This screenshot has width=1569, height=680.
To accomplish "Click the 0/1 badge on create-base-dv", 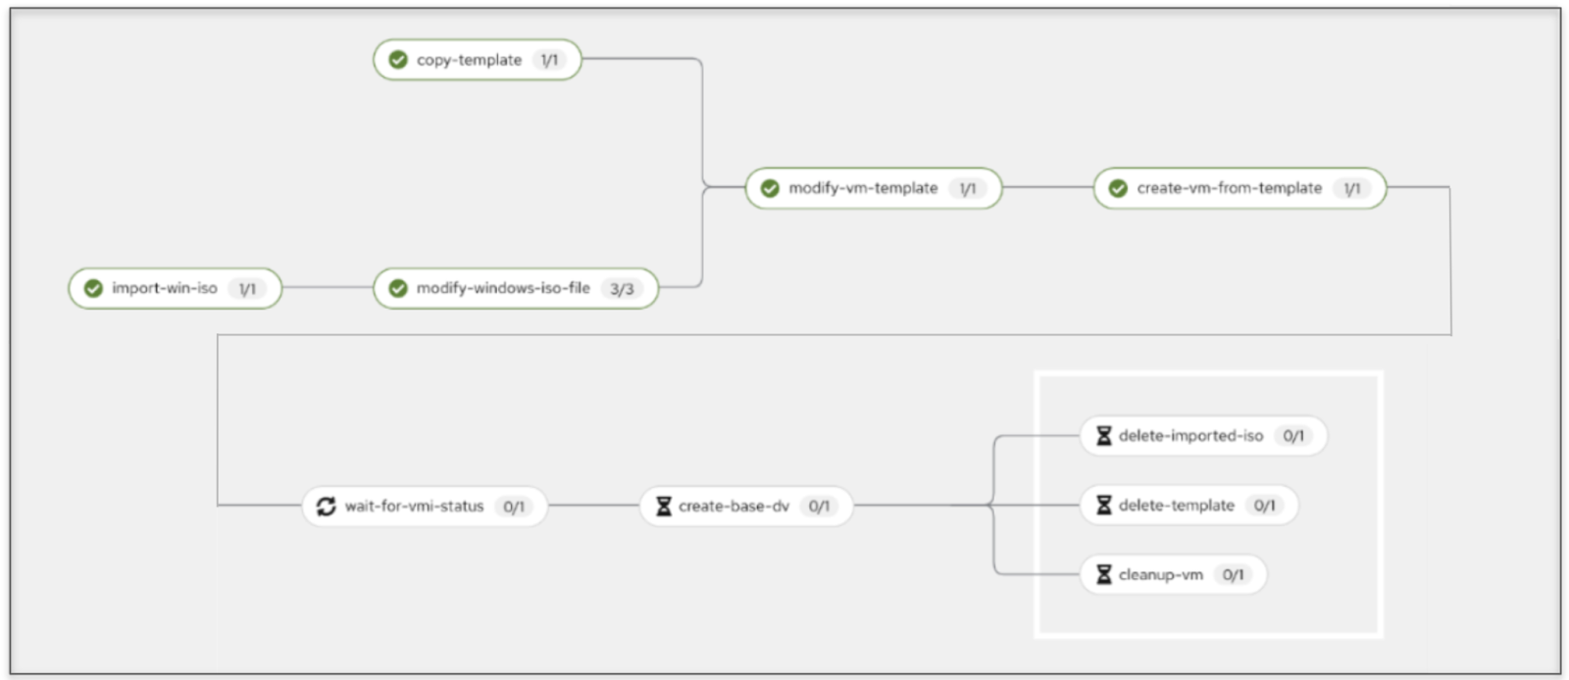I will [x=819, y=507].
